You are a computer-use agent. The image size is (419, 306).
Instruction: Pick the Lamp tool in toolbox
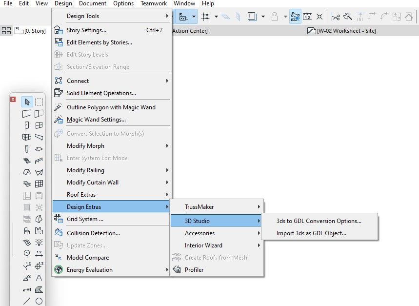[39, 243]
